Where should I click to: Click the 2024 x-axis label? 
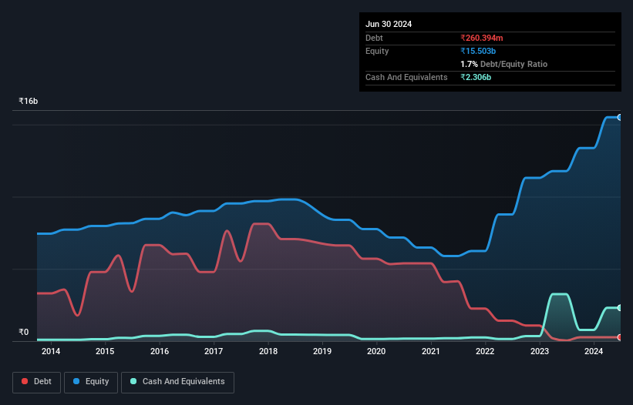click(594, 351)
